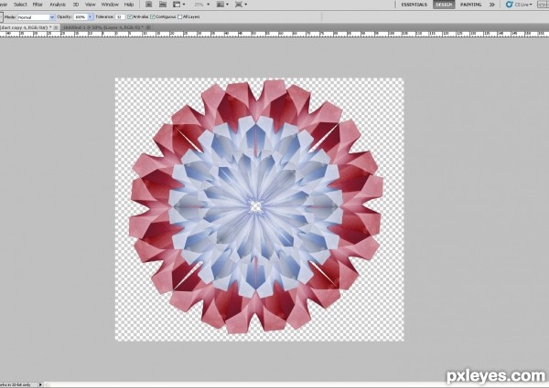Open the View Extras dropdown
The width and height of the screenshot is (549, 388).
tap(179, 5)
